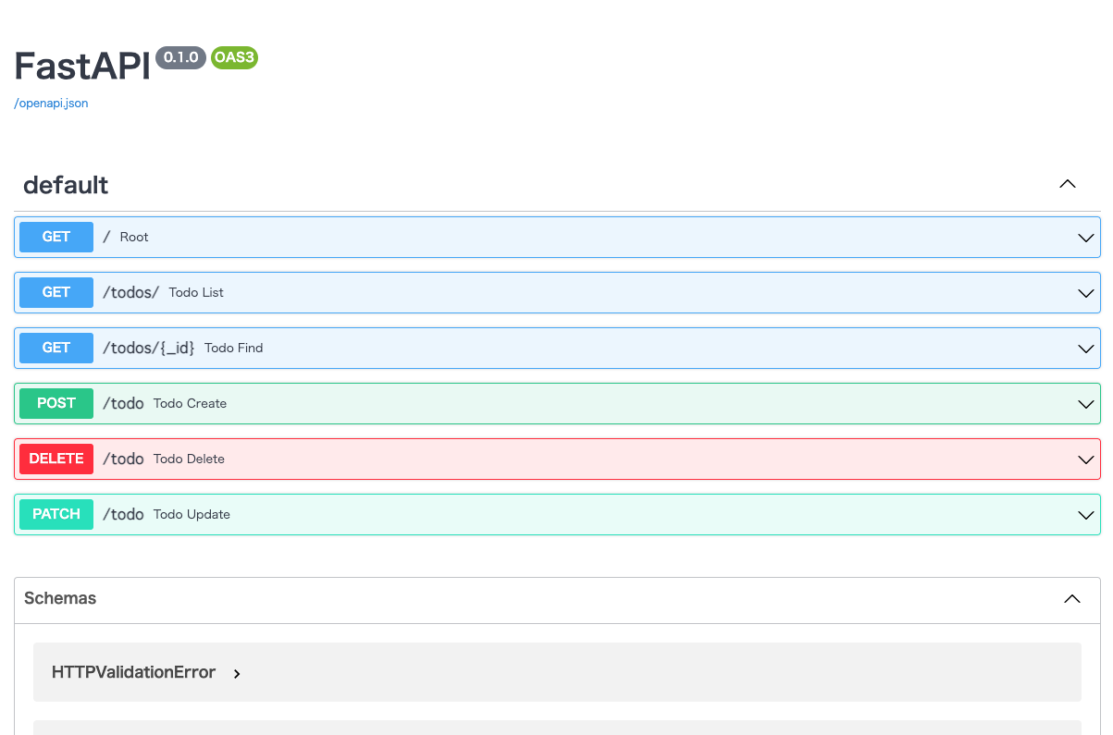Expand the GET /todos/ Todo List chevron
The width and height of the screenshot is (1113, 735).
1086,293
